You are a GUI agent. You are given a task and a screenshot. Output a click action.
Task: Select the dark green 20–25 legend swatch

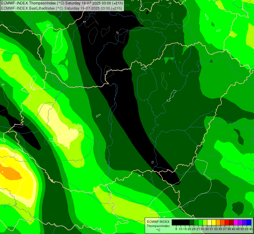pyautogui.click(x=192, y=222)
